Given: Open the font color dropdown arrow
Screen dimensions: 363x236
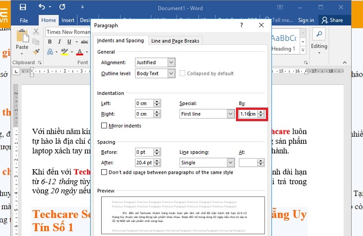Looking at the screenshot, I should 87,52.
